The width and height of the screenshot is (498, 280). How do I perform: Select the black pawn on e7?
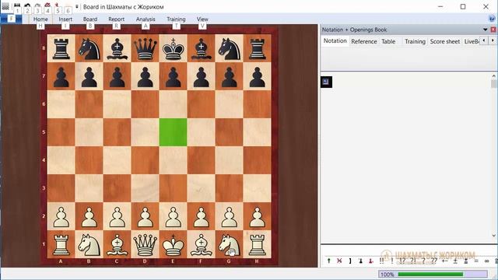coord(173,77)
